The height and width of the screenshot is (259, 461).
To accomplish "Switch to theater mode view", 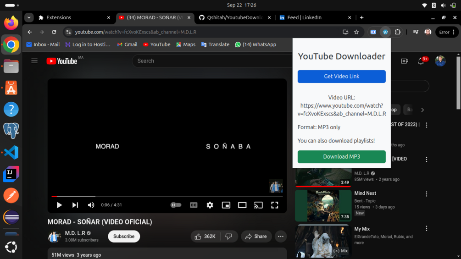I will [242, 205].
